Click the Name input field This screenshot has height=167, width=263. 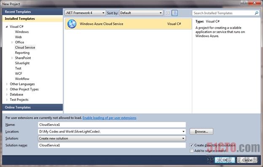[x=112, y=125]
